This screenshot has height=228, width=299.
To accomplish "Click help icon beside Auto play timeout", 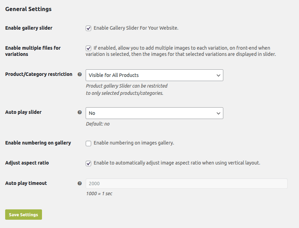I will point(80,184).
